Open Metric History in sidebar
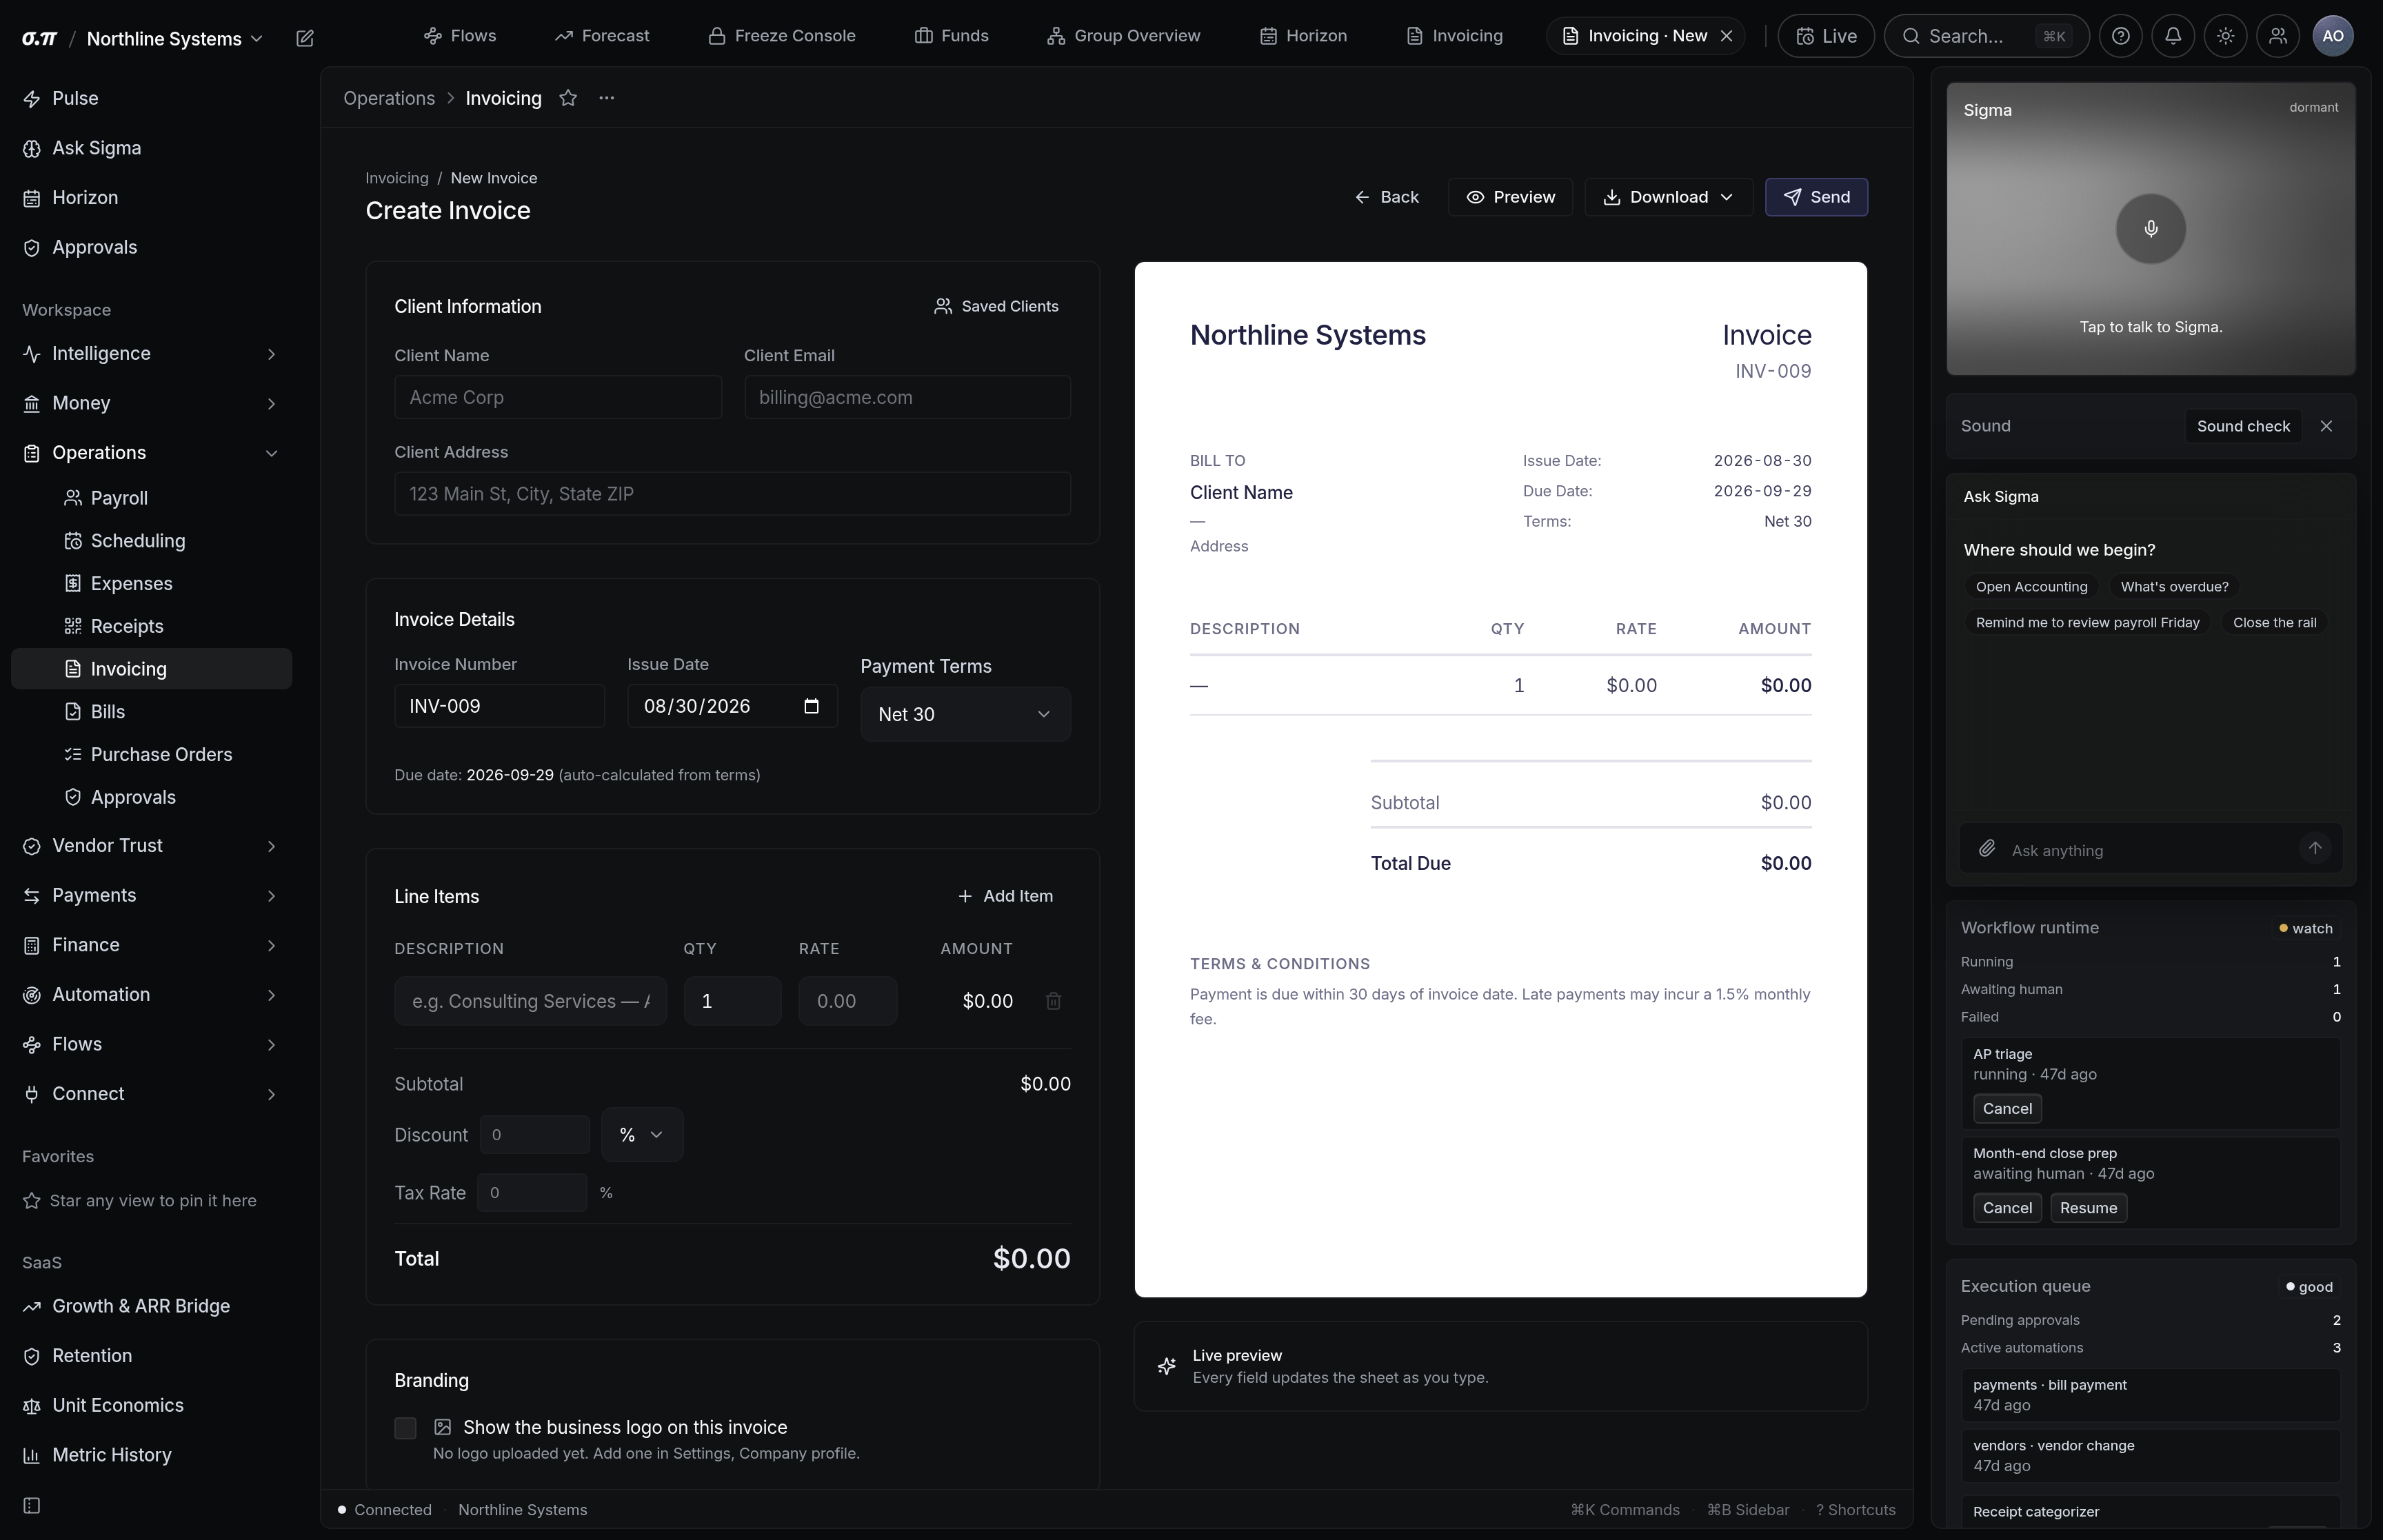 150,1455
